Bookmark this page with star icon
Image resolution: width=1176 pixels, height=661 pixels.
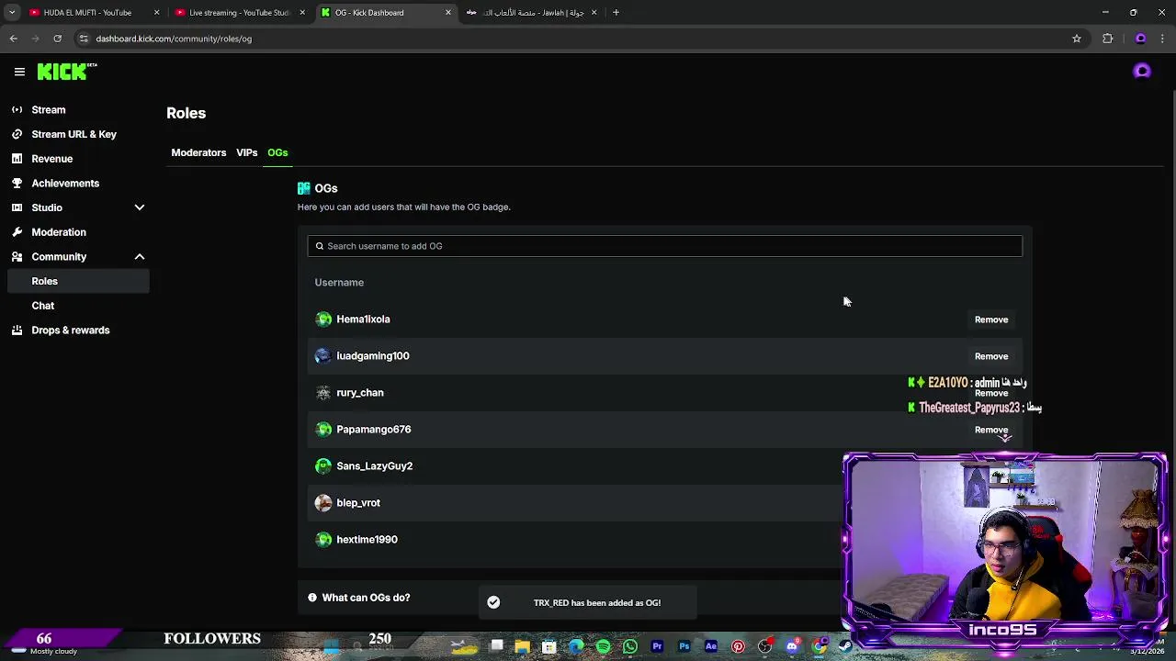tap(1077, 39)
